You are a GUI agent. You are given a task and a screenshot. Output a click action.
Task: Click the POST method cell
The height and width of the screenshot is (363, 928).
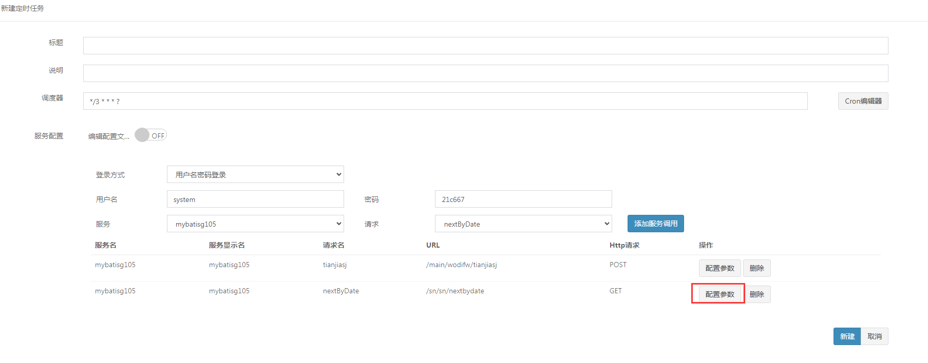pos(618,265)
